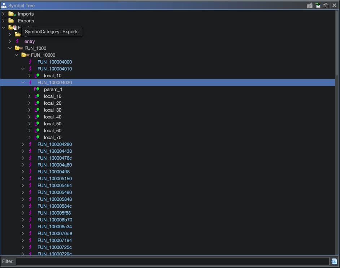Click inside the Filter text field
This screenshot has height=268, width=340.
click(173, 261)
